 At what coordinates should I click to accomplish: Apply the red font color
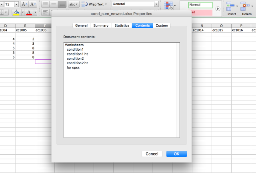pos(29,12)
